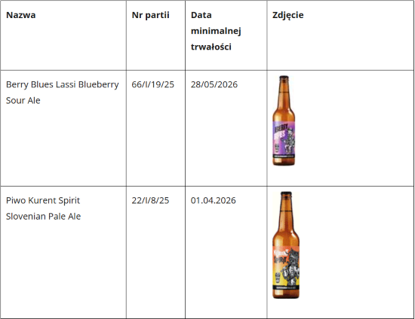This screenshot has width=415, height=319.
Task: Click batch number 66/I/19/25
Action: (x=153, y=84)
